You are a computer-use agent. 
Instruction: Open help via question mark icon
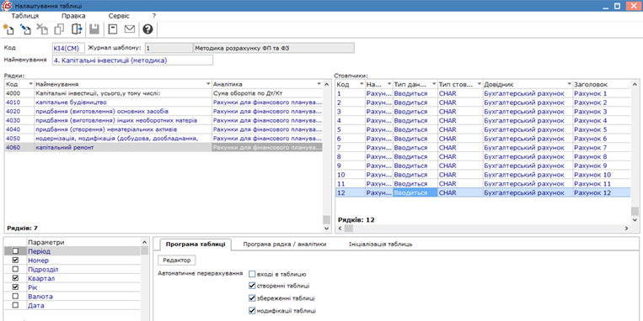tap(147, 29)
